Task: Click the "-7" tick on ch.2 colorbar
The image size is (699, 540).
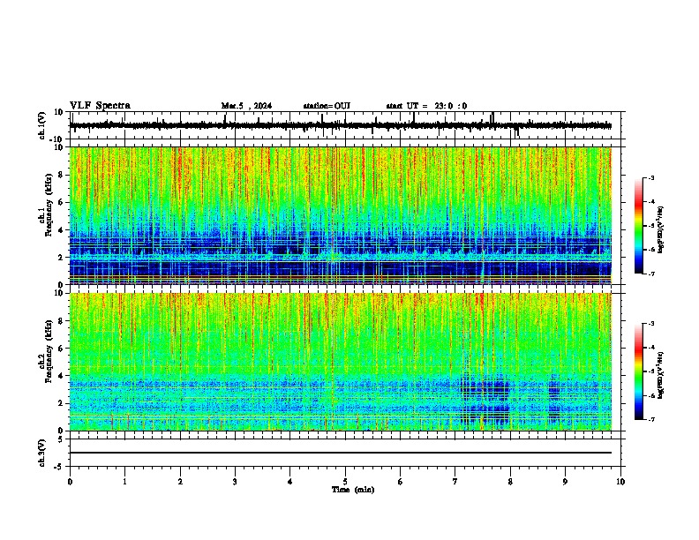Action: (x=650, y=419)
